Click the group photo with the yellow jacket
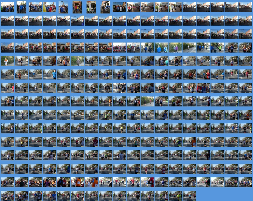 [x=49, y=7]
